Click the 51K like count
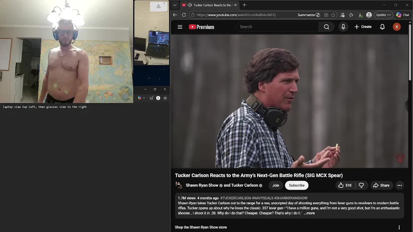 (x=348, y=185)
